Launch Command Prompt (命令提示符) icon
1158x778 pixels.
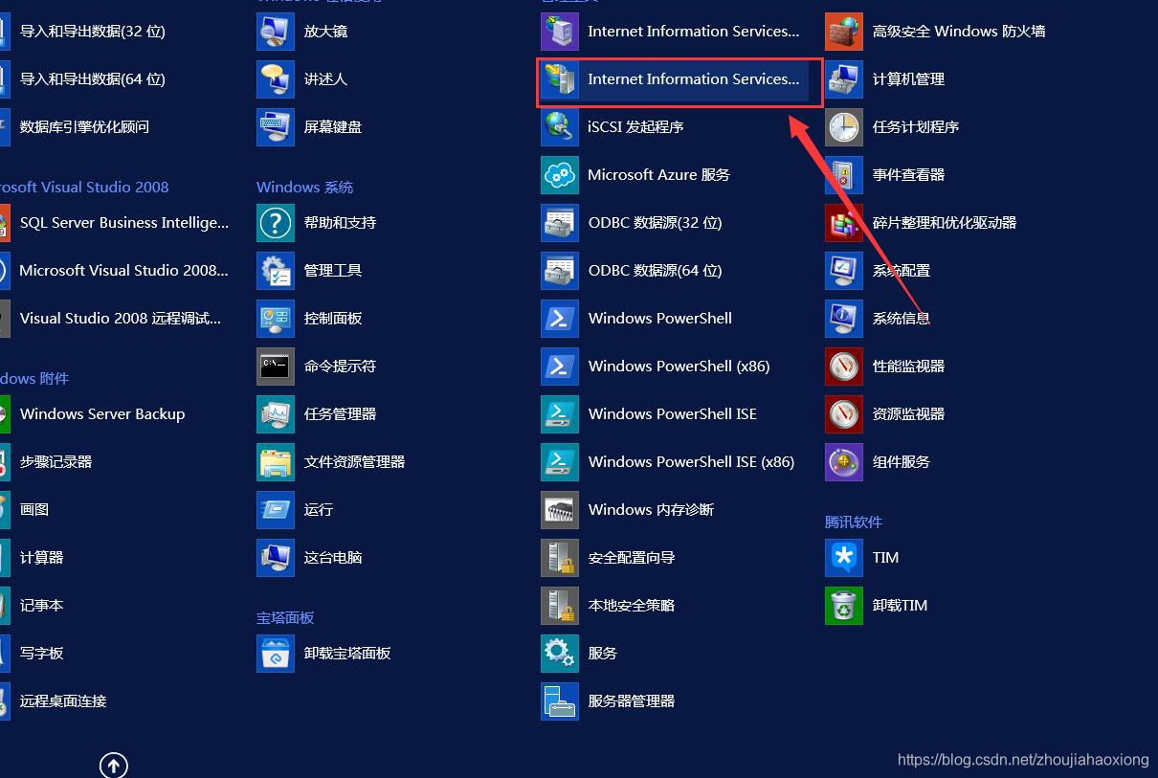[276, 367]
